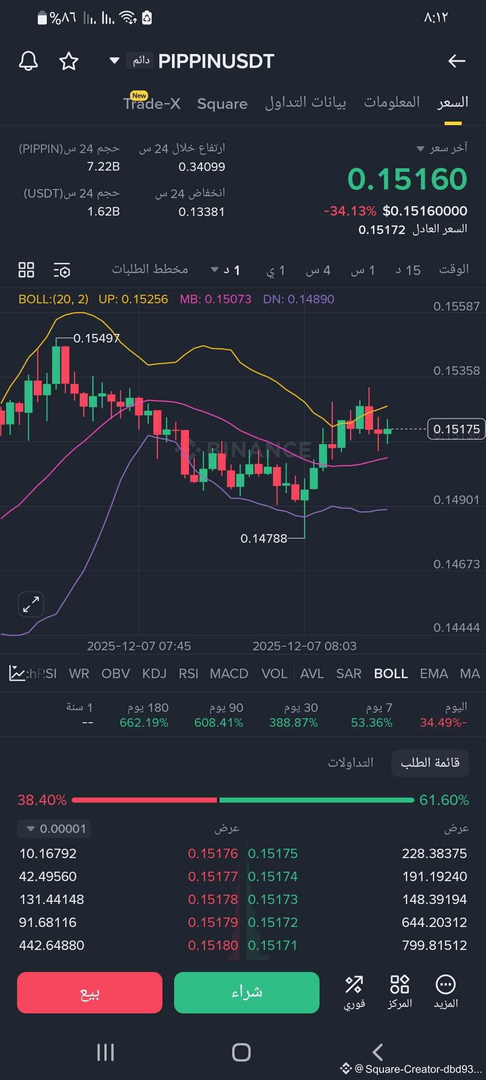Tap the buy/sell ratio bar

(x=243, y=800)
